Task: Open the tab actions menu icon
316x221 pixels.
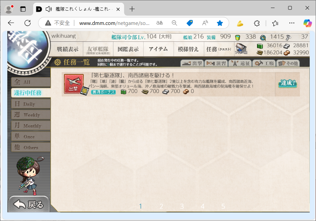Action: [23, 9]
